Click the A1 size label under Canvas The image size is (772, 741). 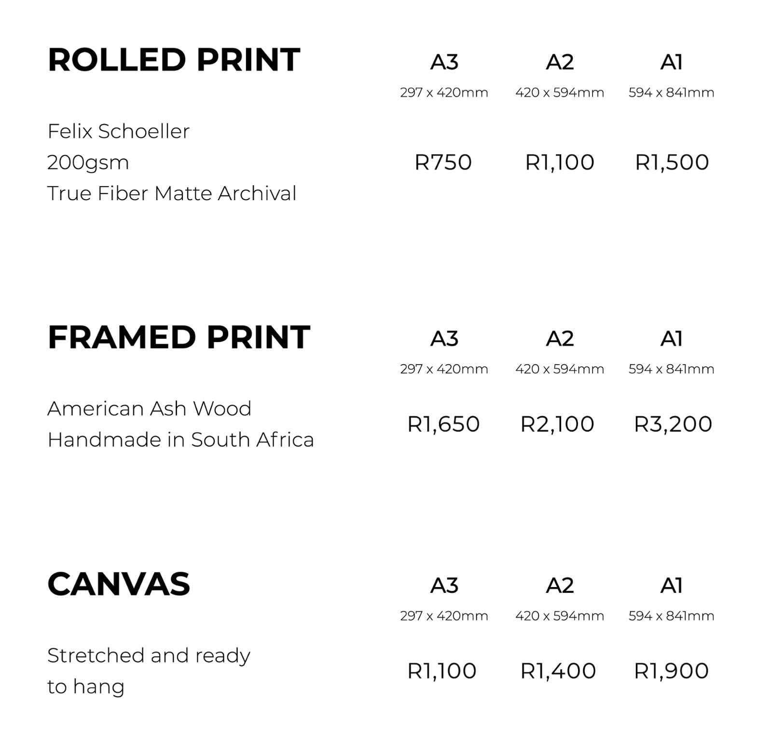[x=671, y=586]
